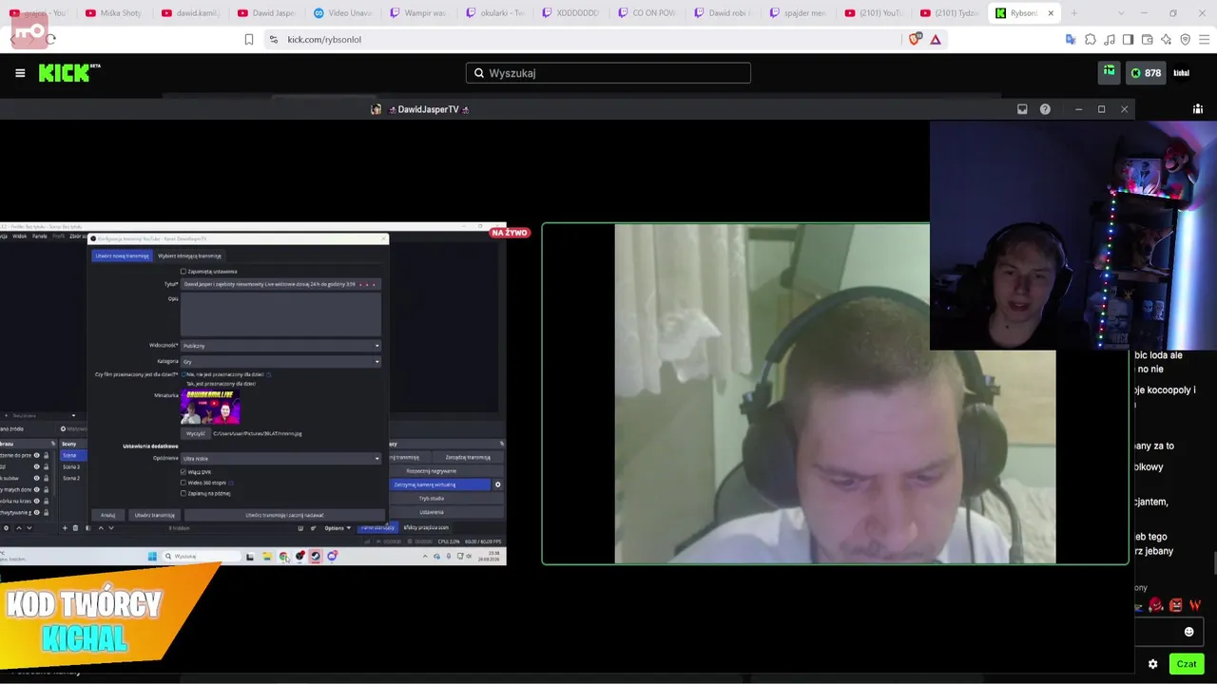1217x684 pixels.
Task: Click the DawidJasperTV channel name
Action: [428, 109]
